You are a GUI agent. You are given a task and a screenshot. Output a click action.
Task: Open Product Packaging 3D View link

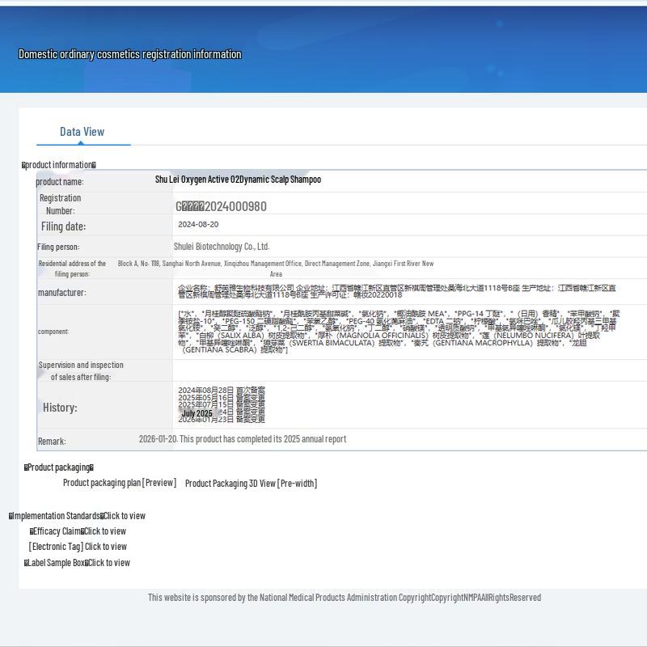(x=251, y=484)
